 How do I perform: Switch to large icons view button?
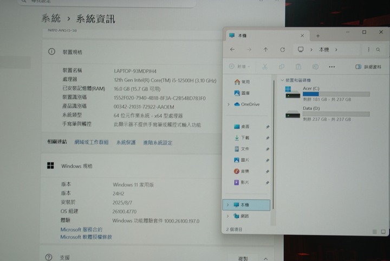(x=383, y=232)
